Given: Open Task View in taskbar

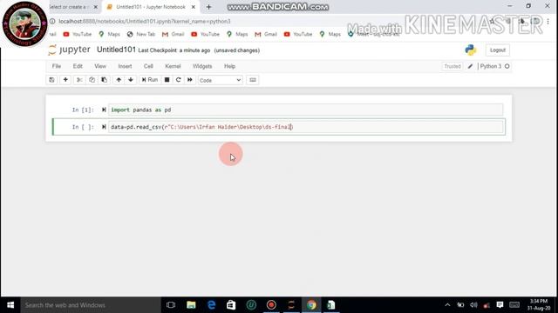Looking at the screenshot, I should point(171,305).
